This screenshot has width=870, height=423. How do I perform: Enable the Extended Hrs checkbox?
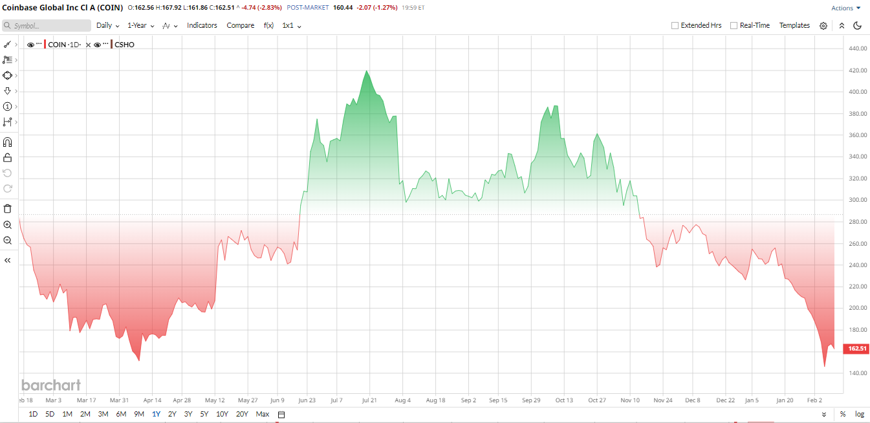(x=675, y=25)
